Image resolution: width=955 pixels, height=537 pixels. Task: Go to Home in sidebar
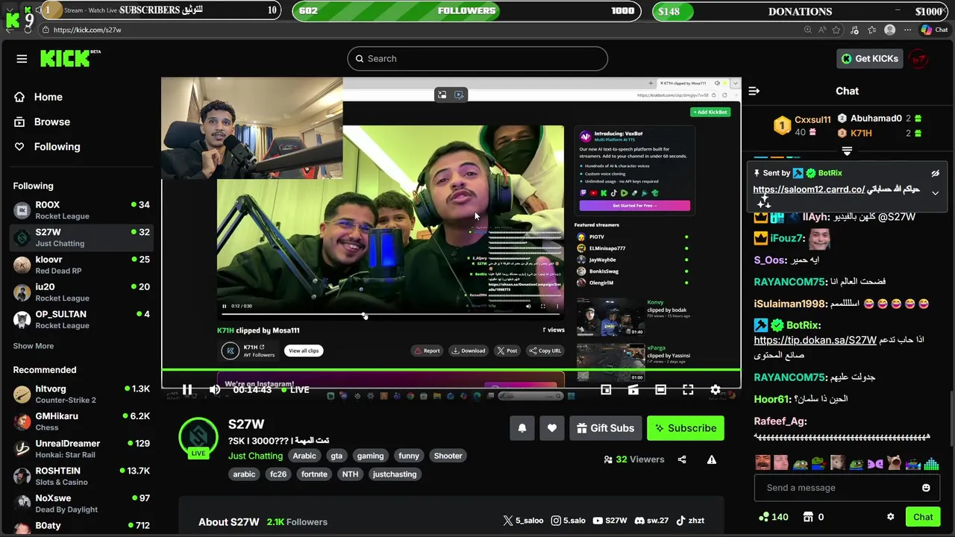click(x=38, y=97)
